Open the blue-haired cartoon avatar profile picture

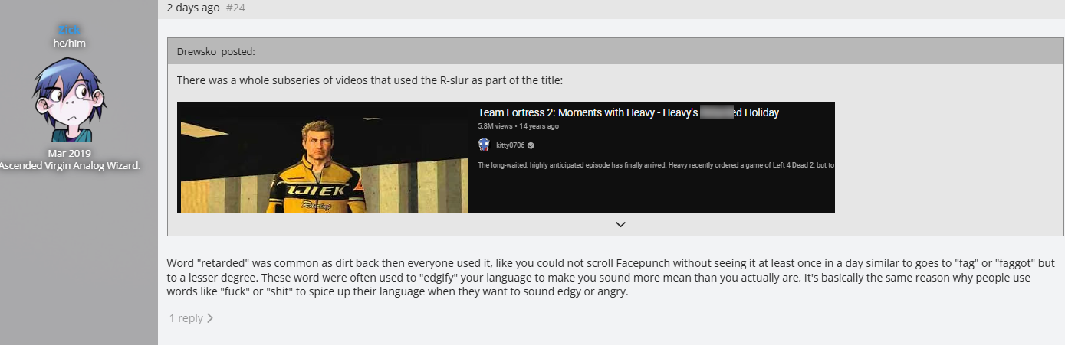[x=69, y=99]
